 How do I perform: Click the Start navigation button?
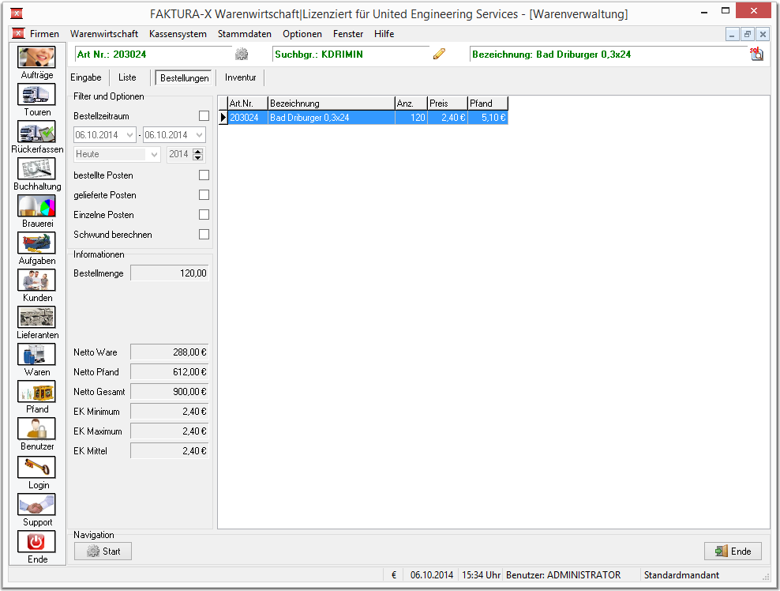click(x=103, y=551)
